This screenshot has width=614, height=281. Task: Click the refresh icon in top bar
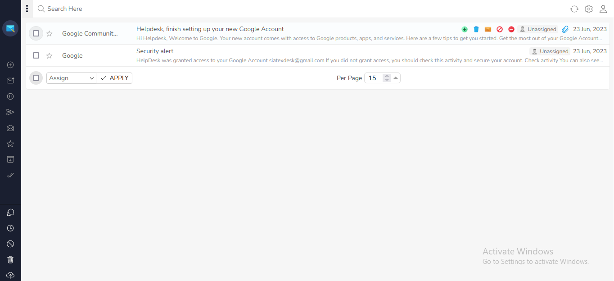(574, 9)
